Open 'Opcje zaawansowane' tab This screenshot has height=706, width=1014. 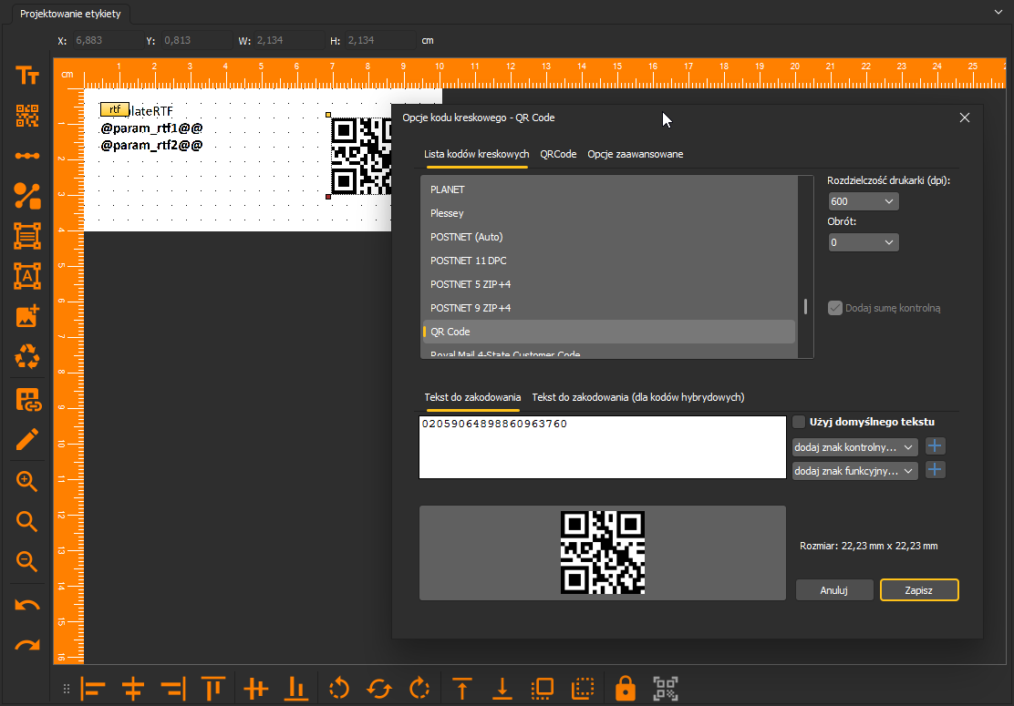click(x=635, y=154)
